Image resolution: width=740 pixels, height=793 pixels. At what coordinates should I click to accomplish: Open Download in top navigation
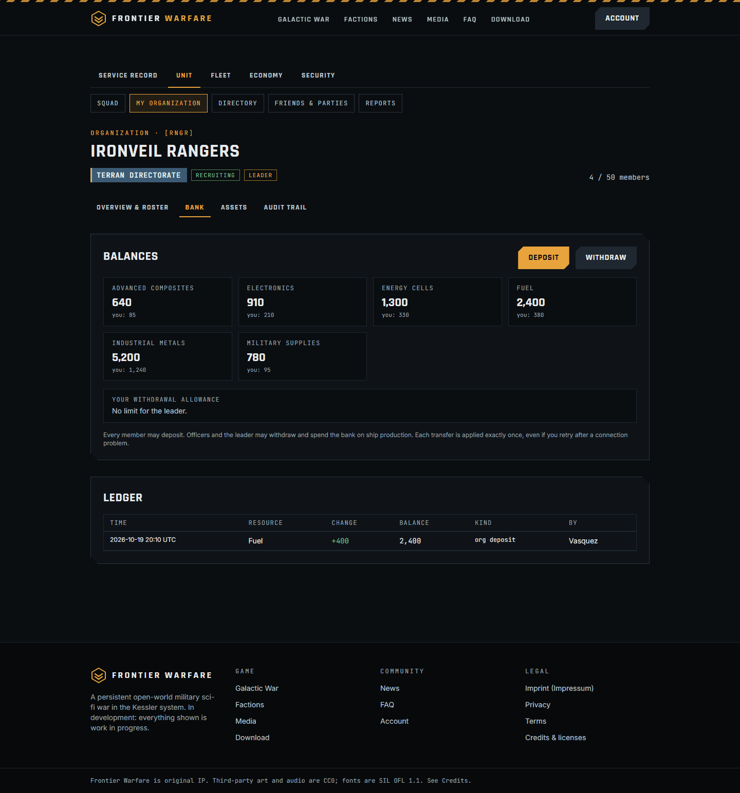click(x=510, y=20)
